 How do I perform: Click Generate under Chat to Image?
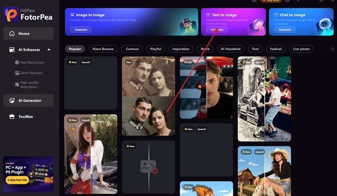[x=285, y=30]
